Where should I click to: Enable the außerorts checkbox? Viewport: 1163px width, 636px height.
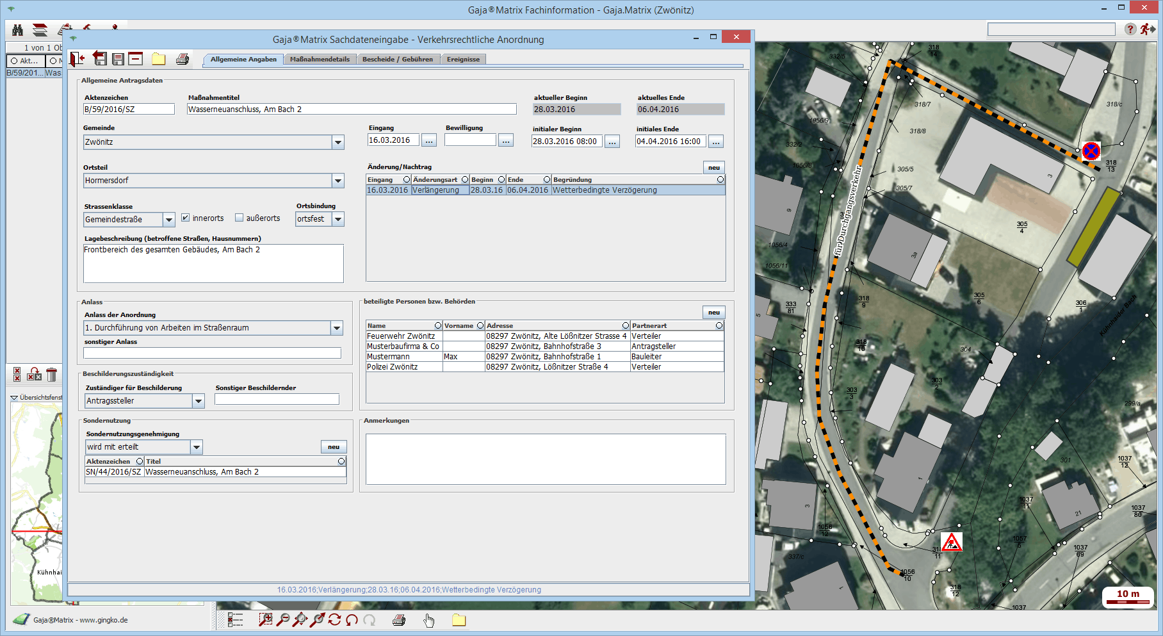[x=239, y=218]
